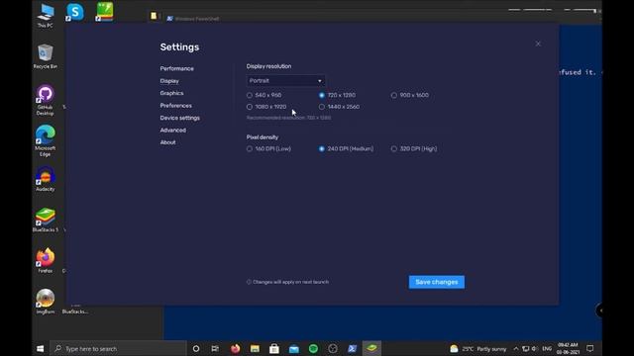Click the Windows Start button
Image resolution: width=634 pixels, height=356 pixels.
pos(40,348)
